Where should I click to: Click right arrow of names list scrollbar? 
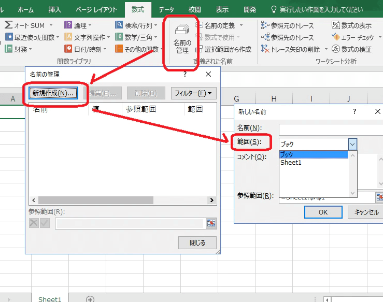click(211, 200)
